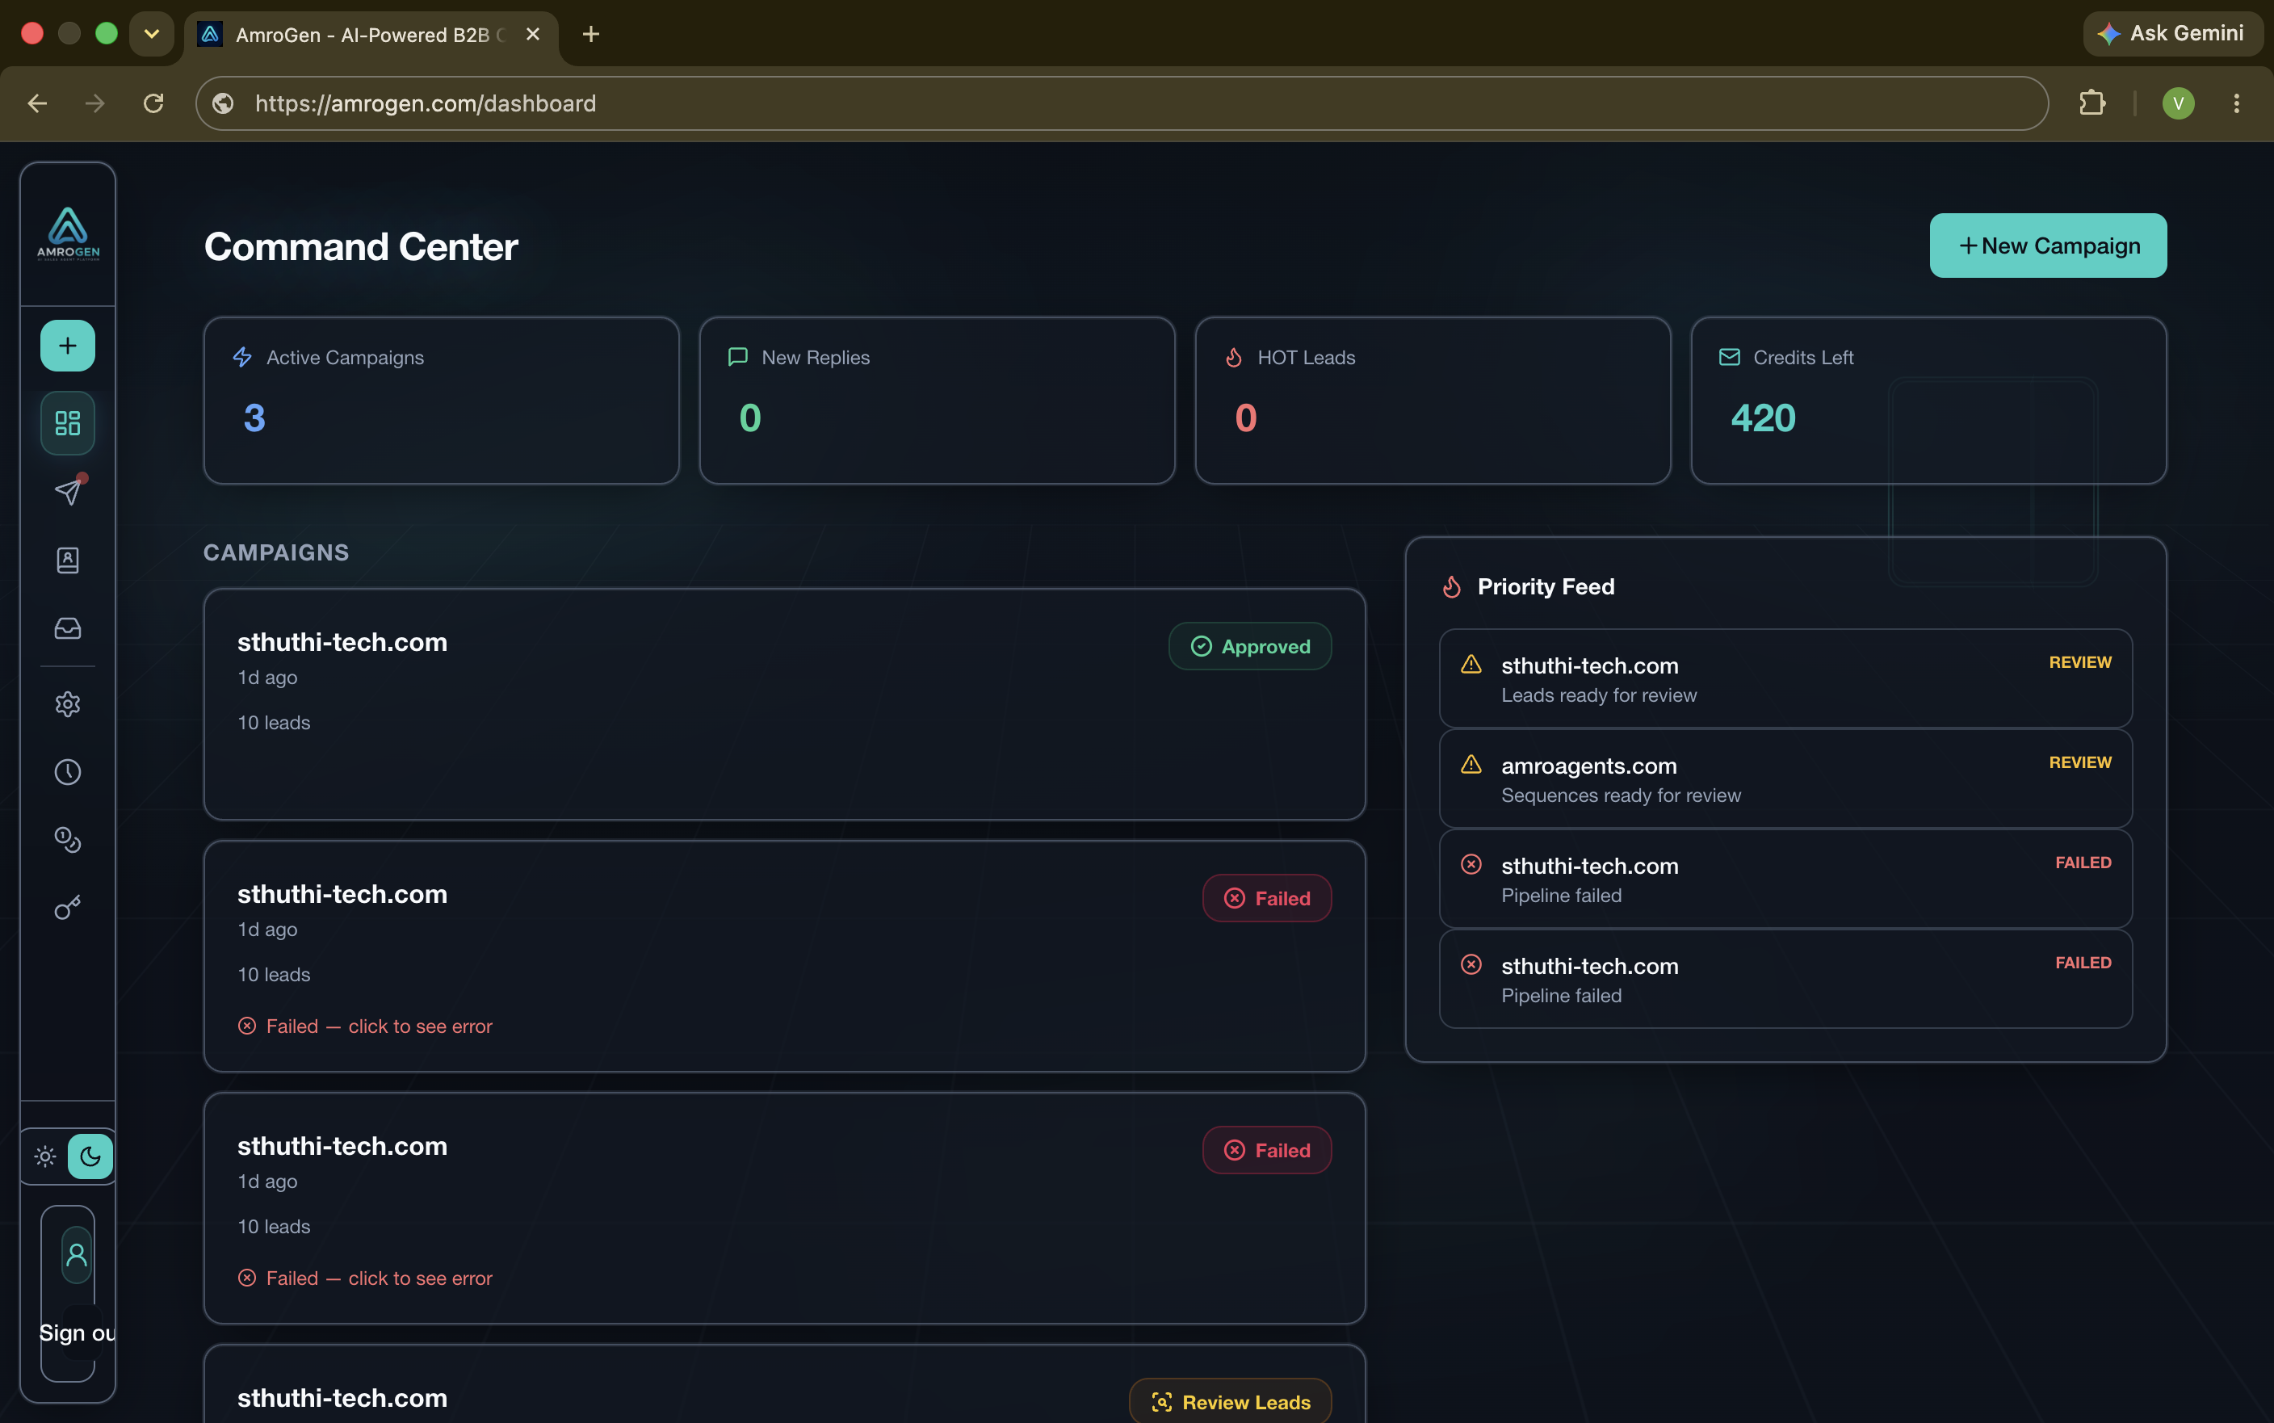This screenshot has width=2274, height=1423.
Task: Switch to light mode sun icon
Action: pyautogui.click(x=45, y=1156)
